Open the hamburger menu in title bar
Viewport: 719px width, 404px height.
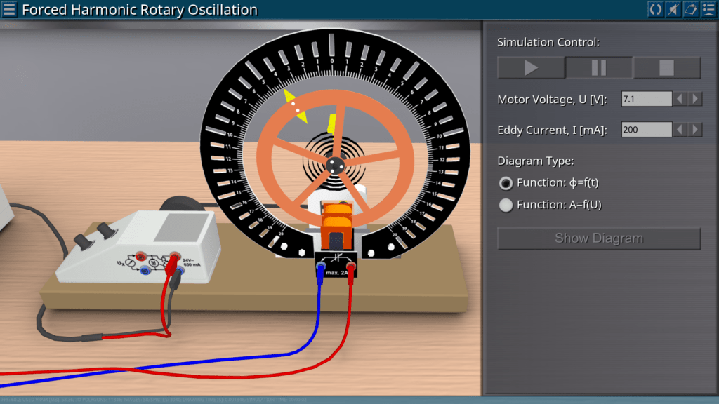tap(10, 10)
